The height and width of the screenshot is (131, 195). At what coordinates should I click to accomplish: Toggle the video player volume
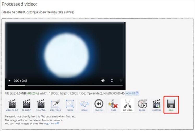pyautogui.click(x=103, y=81)
